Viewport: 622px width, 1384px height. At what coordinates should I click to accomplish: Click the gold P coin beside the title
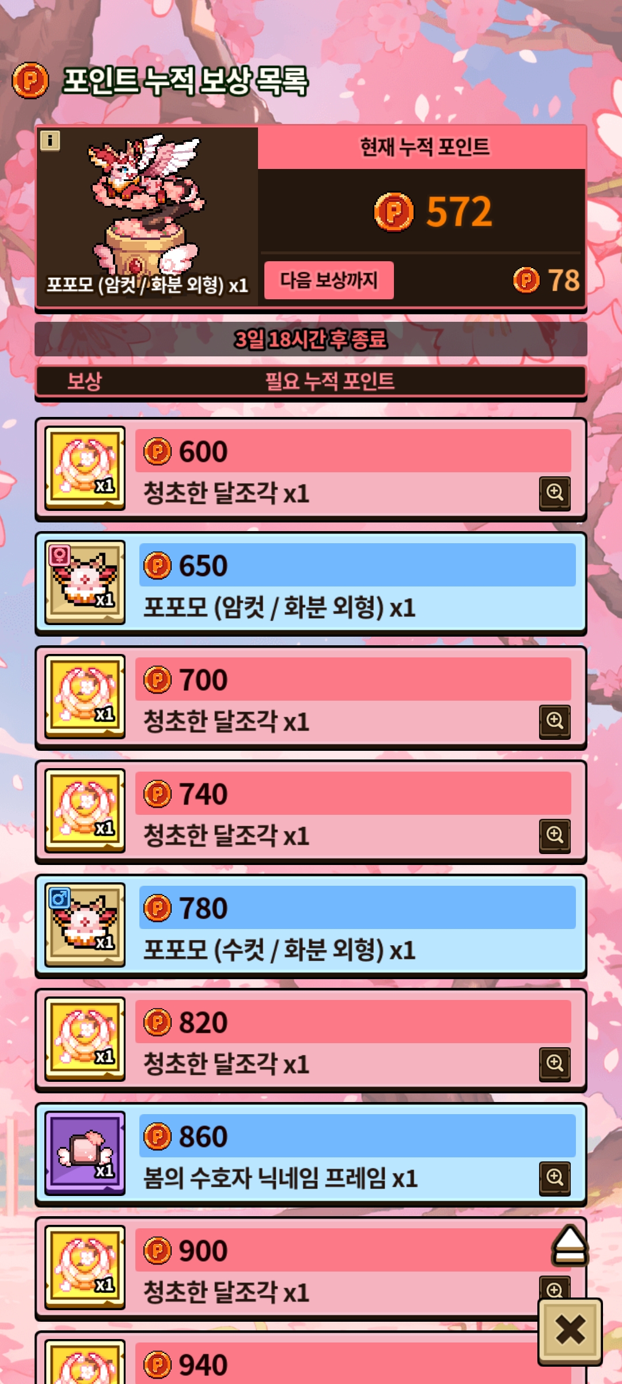click(31, 80)
